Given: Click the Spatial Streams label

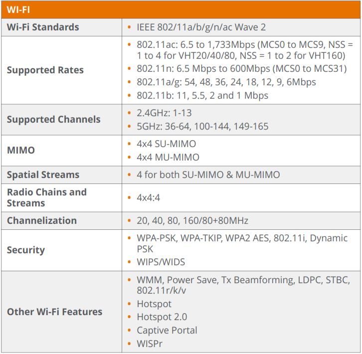Looking at the screenshot, I should (43, 175).
